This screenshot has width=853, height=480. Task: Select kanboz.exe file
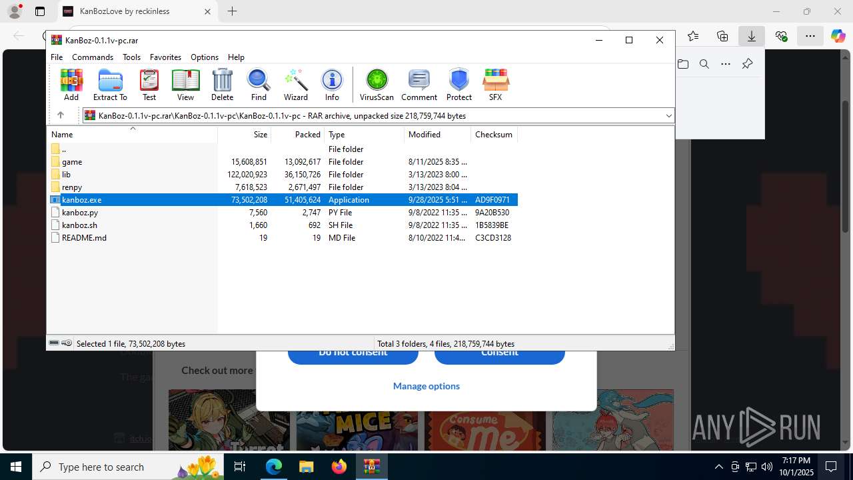pyautogui.click(x=283, y=200)
